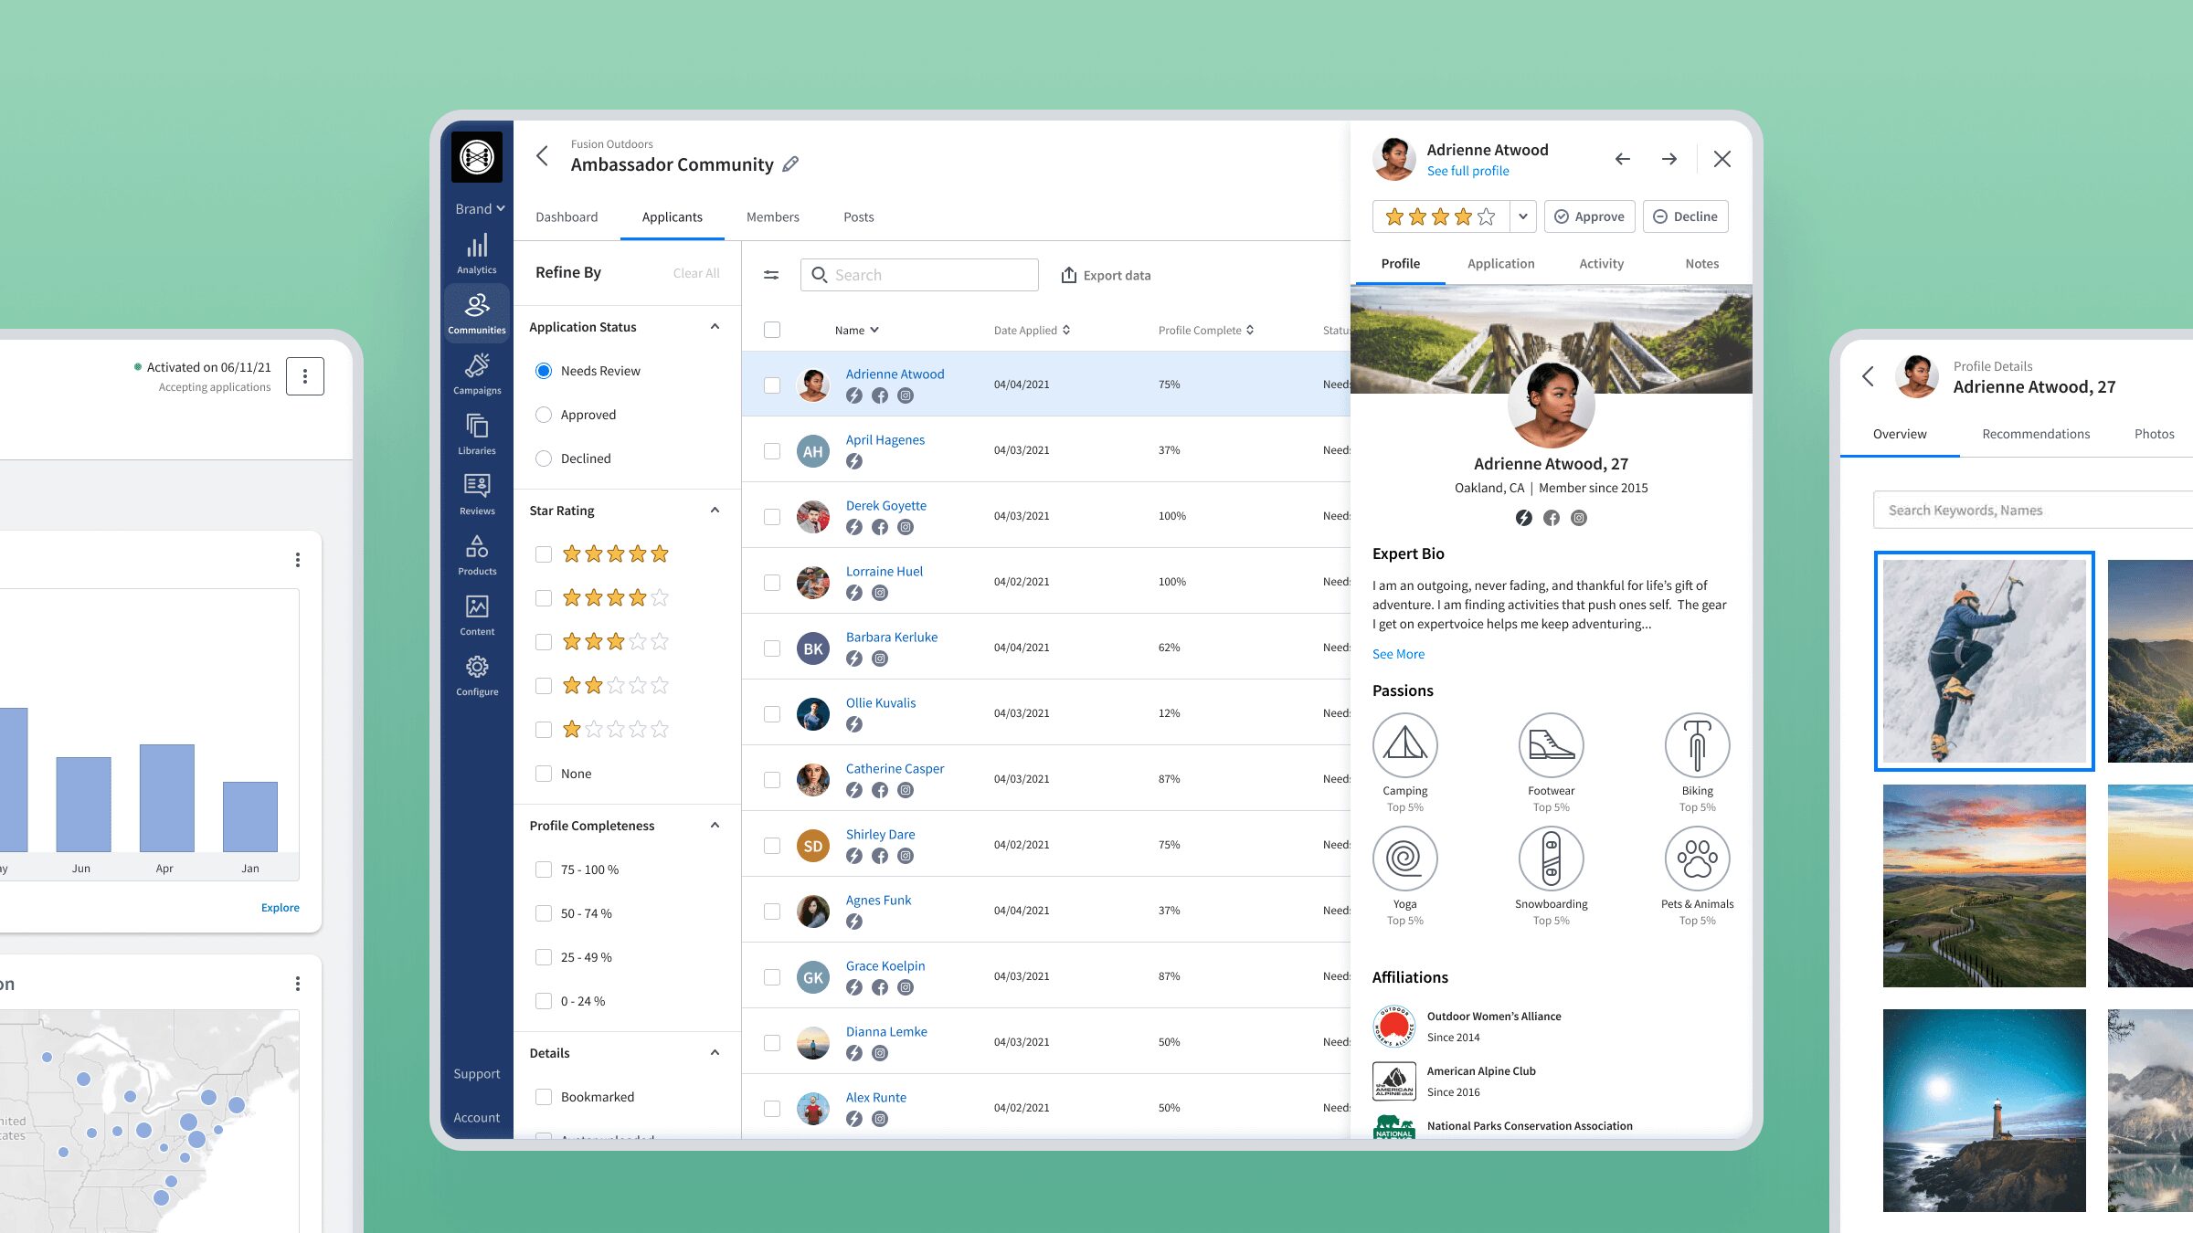This screenshot has width=2193, height=1233.
Task: Switch to the Dashboard tab
Action: tap(567, 217)
